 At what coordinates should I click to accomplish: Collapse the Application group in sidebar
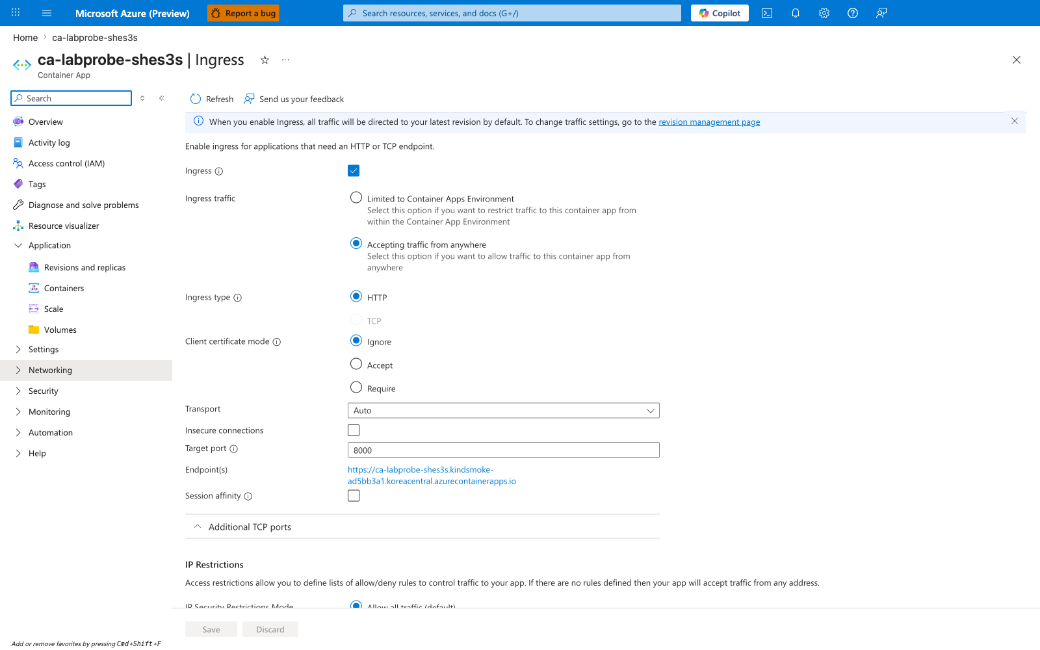coord(18,245)
